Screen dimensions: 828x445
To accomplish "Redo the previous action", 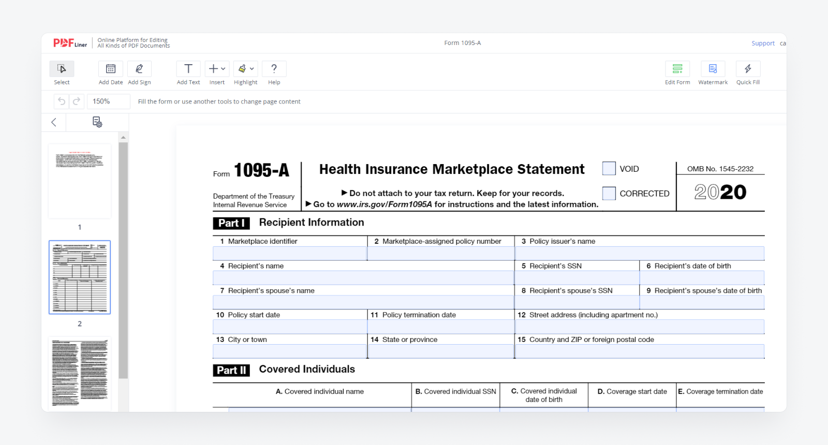I will [77, 101].
